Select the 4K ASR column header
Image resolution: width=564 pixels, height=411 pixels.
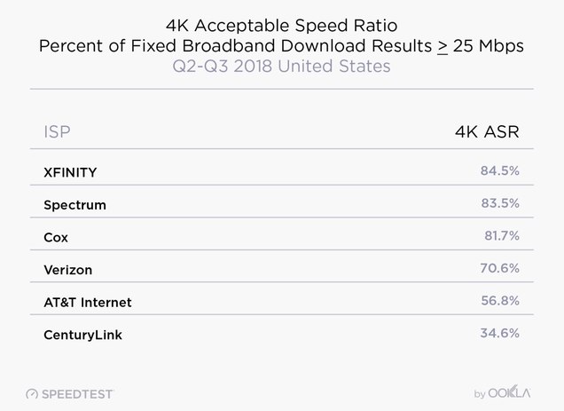(487, 132)
